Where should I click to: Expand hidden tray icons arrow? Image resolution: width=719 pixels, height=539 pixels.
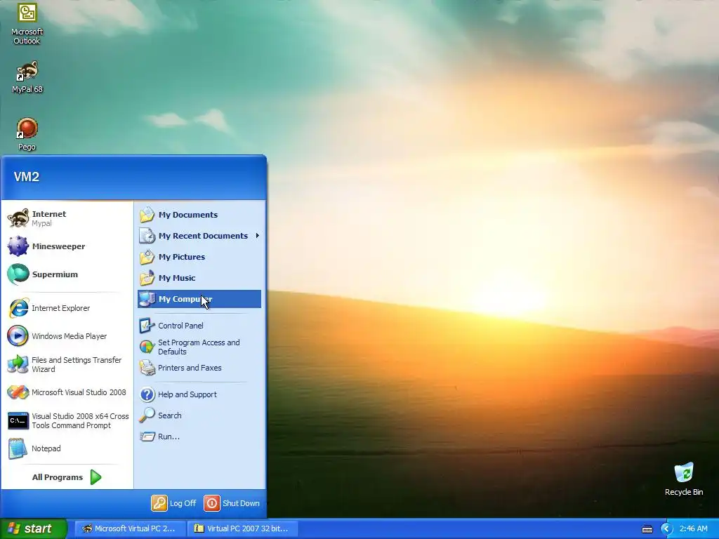coord(666,529)
